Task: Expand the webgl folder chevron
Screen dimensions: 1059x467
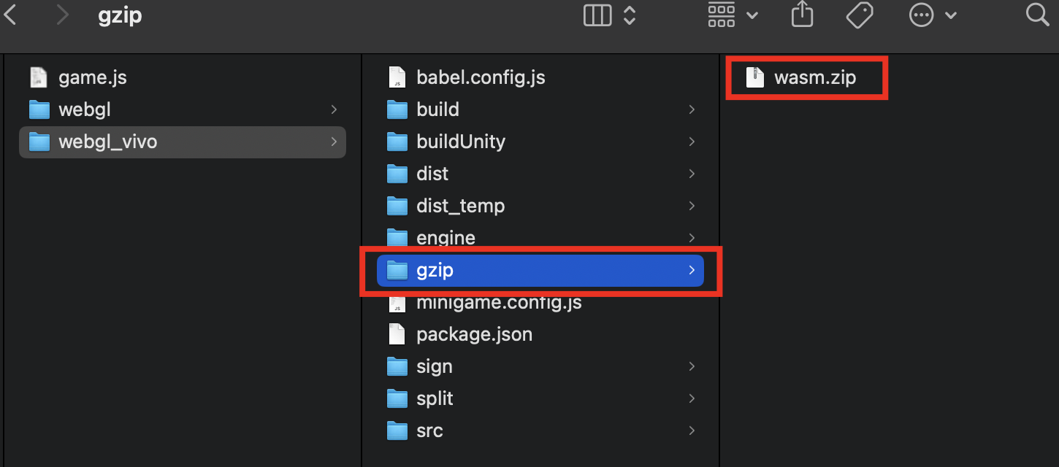Action: click(x=334, y=109)
